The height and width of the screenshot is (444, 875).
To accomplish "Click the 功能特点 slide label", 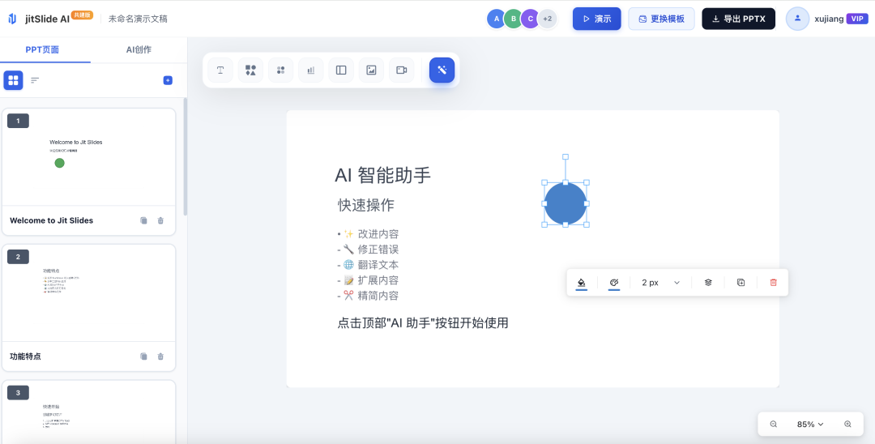I will pos(25,356).
